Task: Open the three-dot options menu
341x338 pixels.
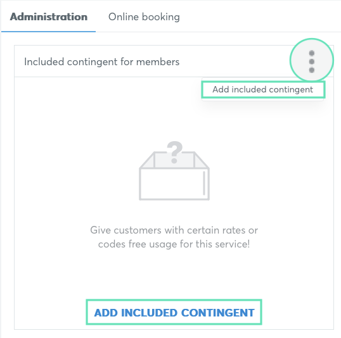Action: [311, 61]
